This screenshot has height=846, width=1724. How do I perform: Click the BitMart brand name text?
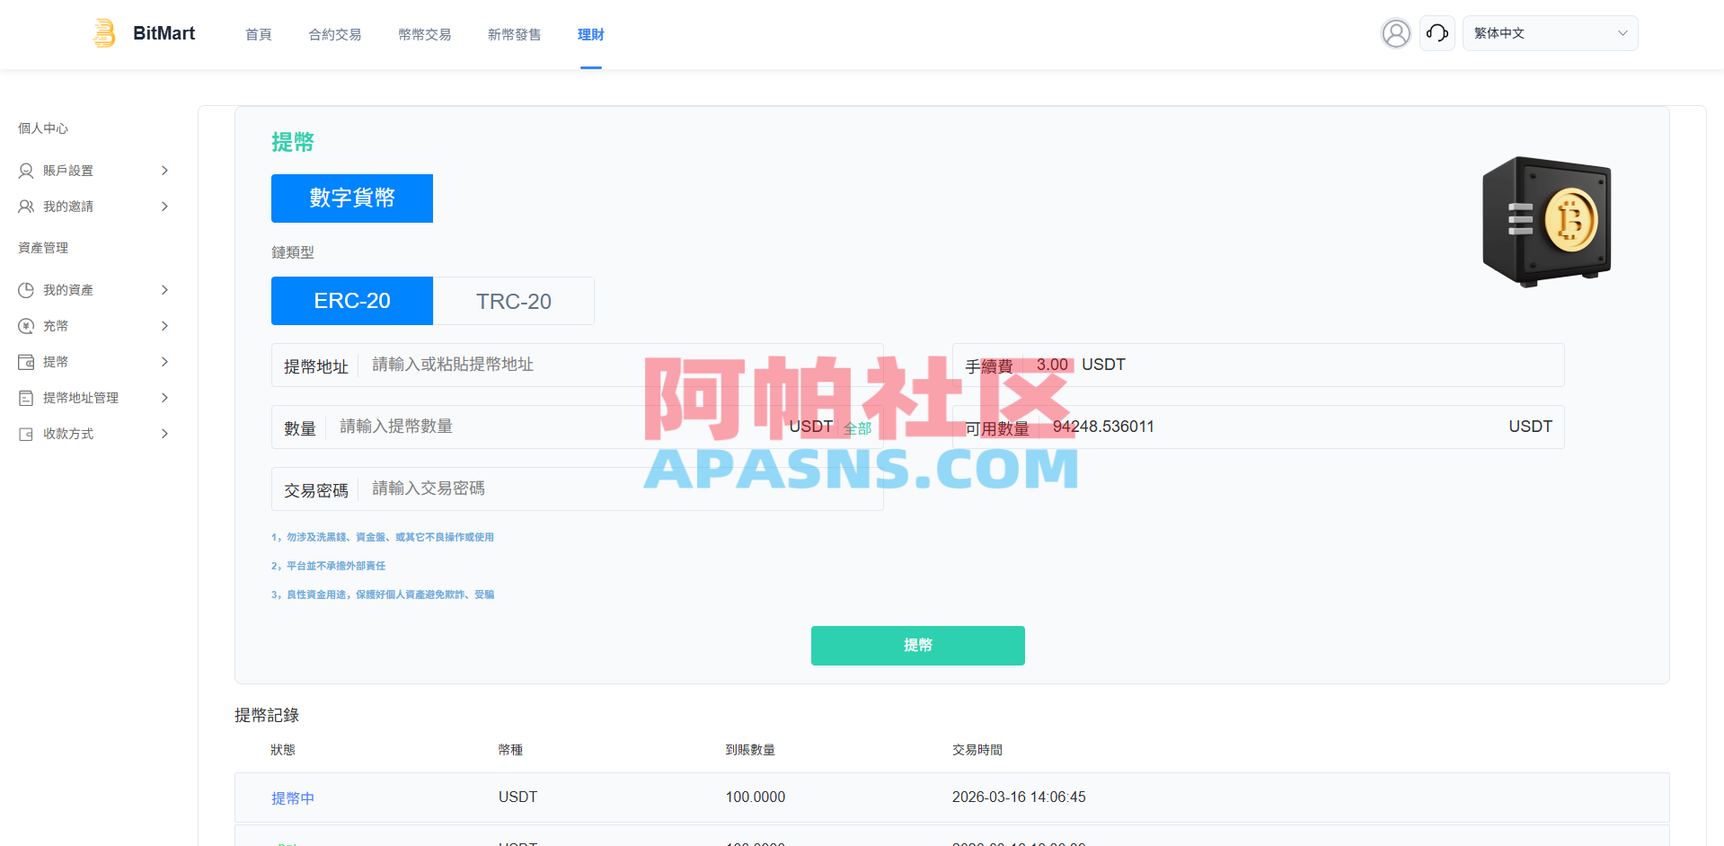164,33
